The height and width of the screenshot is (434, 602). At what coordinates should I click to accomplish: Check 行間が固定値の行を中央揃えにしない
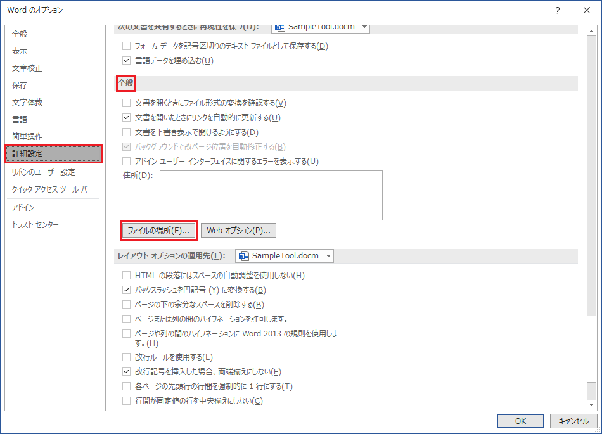(x=126, y=400)
